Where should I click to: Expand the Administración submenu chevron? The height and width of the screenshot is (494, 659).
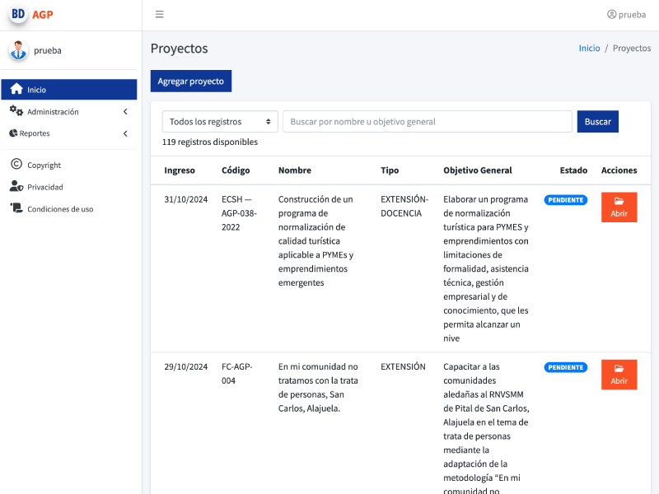click(x=125, y=112)
